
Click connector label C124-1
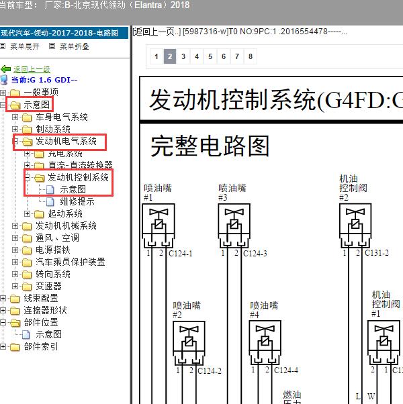click(181, 254)
